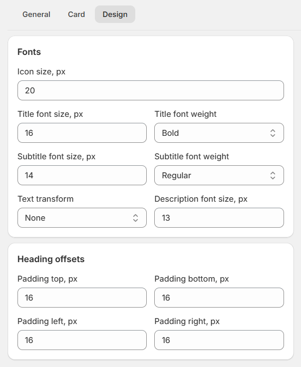
Task: Focus the Title font size field
Action: pyautogui.click(x=82, y=133)
